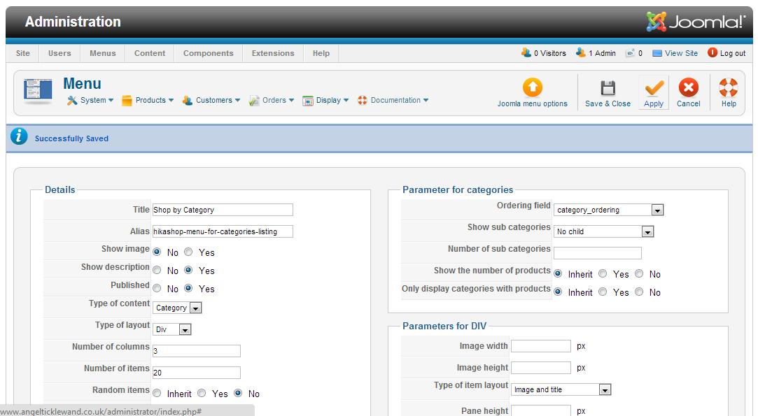Open the Extensions menu

click(273, 53)
